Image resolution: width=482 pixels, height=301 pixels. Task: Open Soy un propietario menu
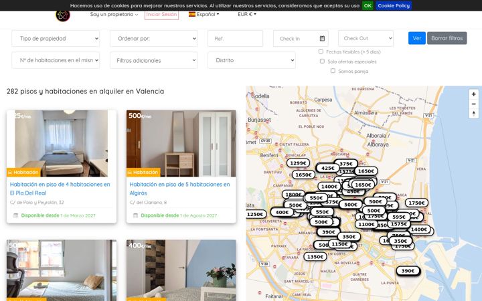click(x=114, y=14)
